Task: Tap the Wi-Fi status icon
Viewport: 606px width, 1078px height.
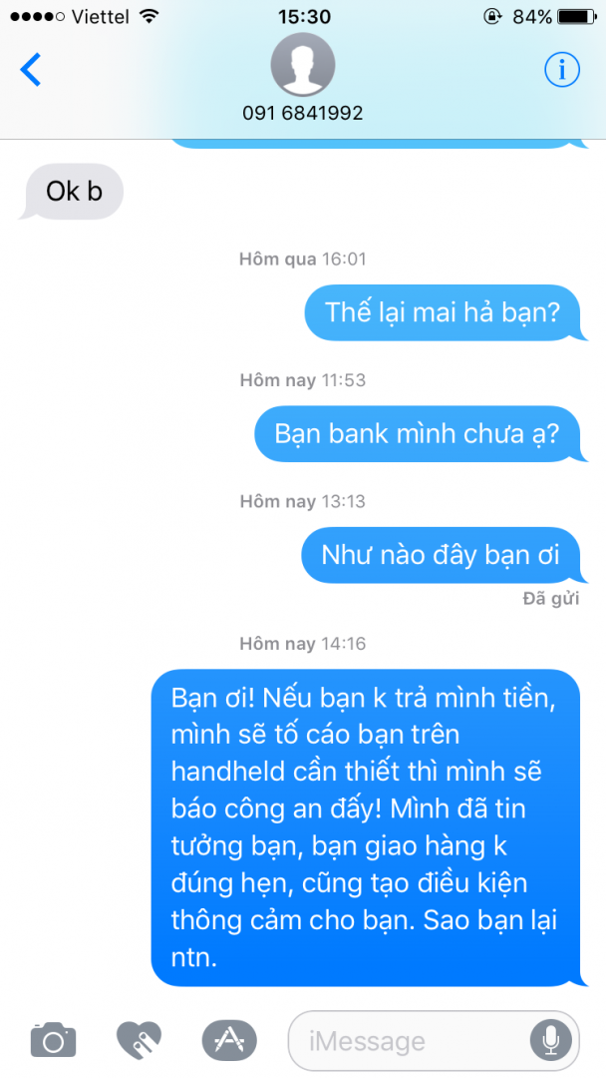Action: [149, 17]
